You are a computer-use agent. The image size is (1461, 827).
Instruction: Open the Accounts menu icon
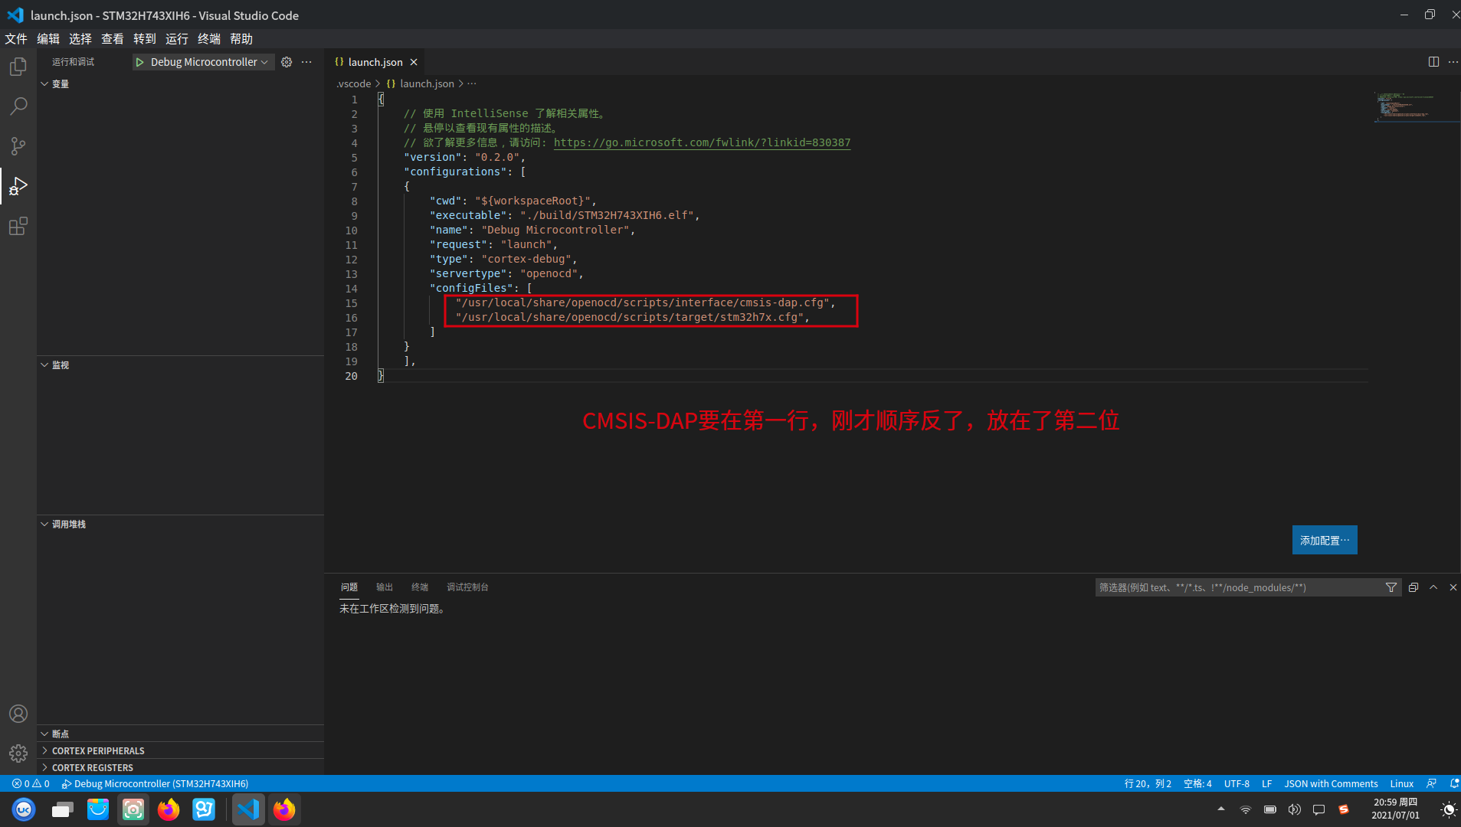[18, 714]
